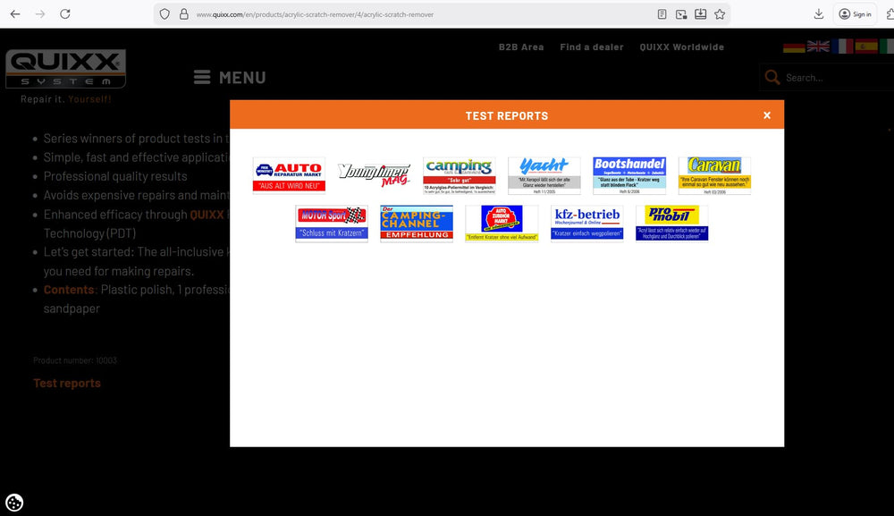The width and height of the screenshot is (894, 516).
Task: Close the Test Reports dialog
Action: (x=767, y=115)
